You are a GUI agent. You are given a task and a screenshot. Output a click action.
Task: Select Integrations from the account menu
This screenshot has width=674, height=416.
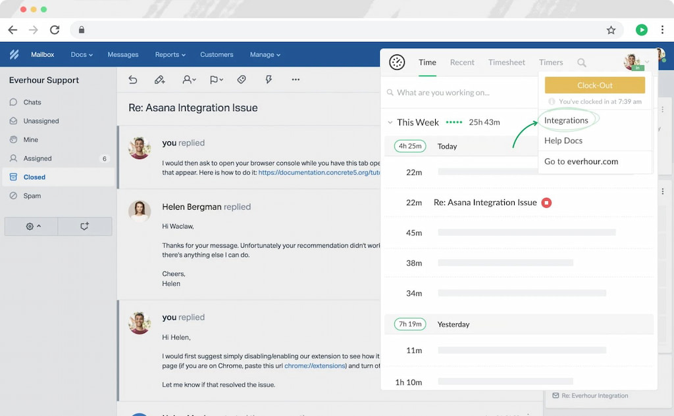click(x=567, y=120)
